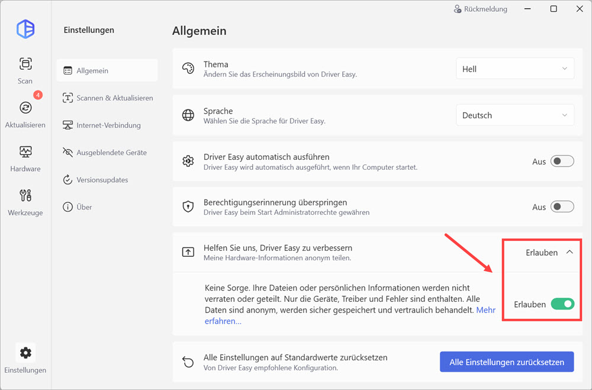The image size is (592, 390).
Task: Click the Aktualisieren label in sidebar
Action: pyautogui.click(x=25, y=125)
